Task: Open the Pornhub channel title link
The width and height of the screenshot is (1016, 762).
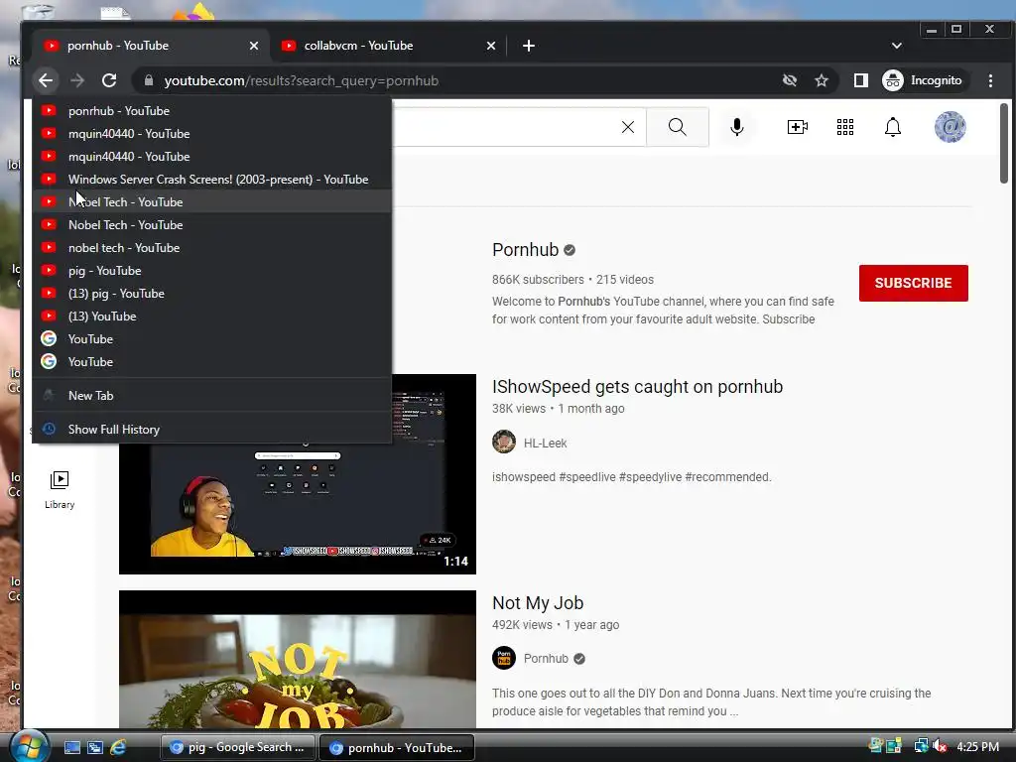Action: (x=525, y=249)
